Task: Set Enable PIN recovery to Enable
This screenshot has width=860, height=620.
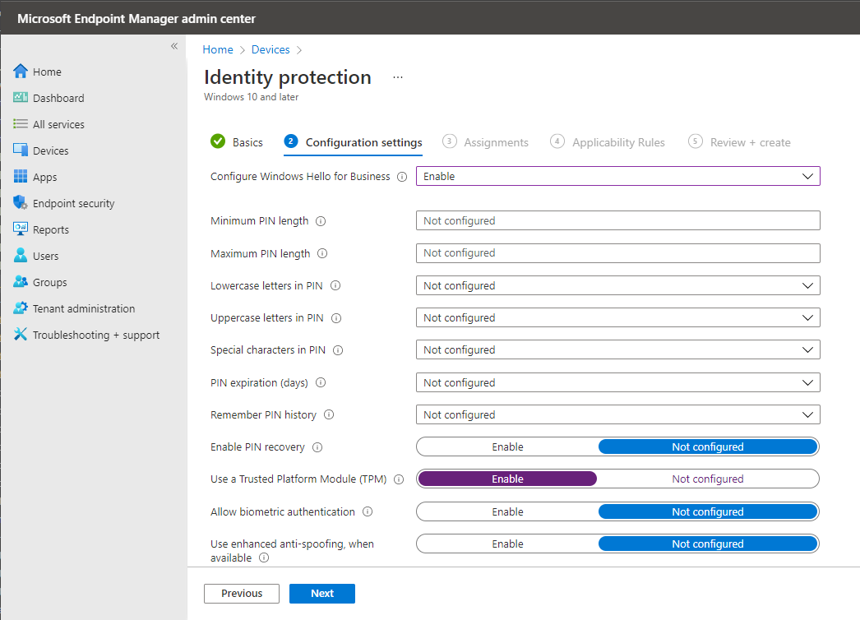Action: (507, 446)
